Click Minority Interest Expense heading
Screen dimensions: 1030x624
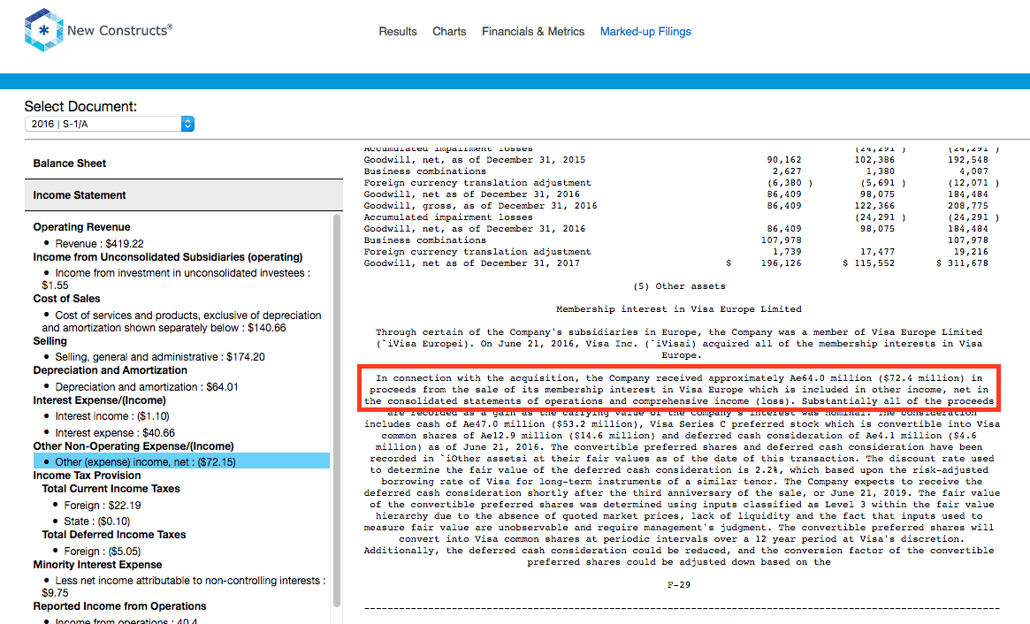pos(97,565)
